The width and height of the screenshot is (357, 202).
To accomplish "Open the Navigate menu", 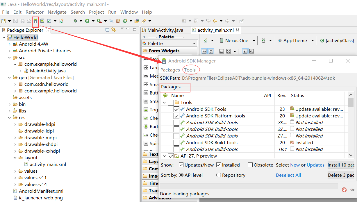I will point(57,12).
